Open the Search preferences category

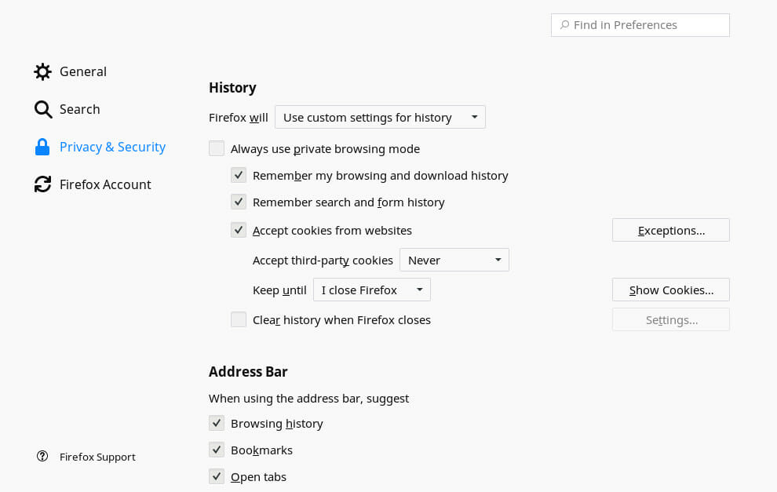pos(80,110)
